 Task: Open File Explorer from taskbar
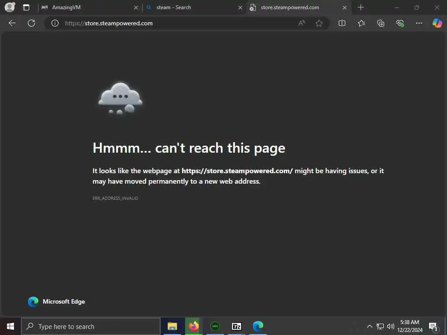(x=172, y=326)
